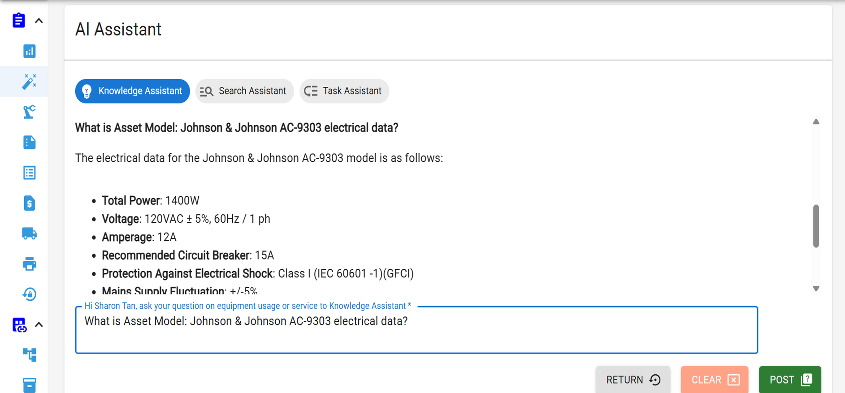Click the printer icon in sidebar
Viewport: 845px width, 393px height.
[x=30, y=264]
